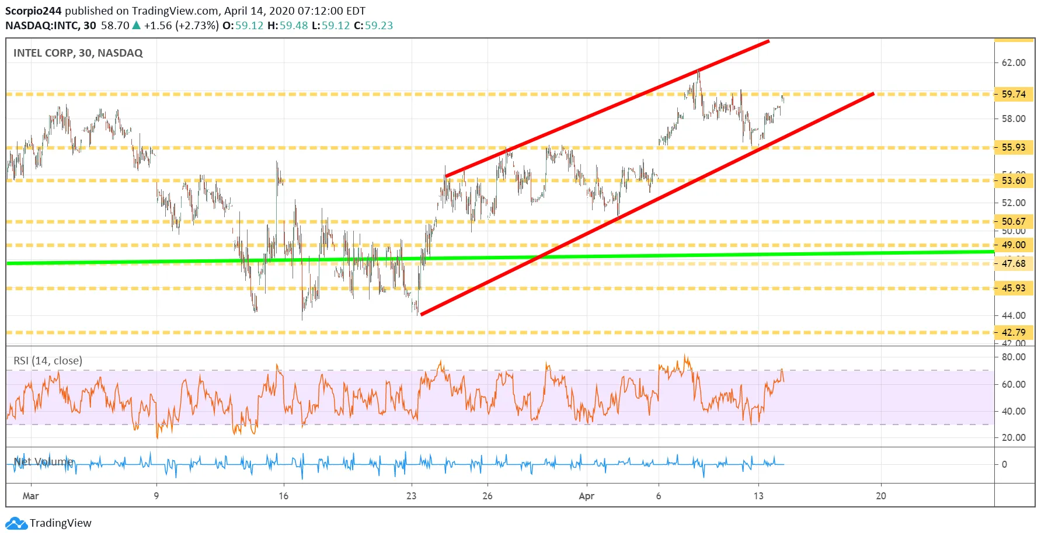Click the upper red channel trend line
The height and width of the screenshot is (539, 1041).
click(x=607, y=109)
